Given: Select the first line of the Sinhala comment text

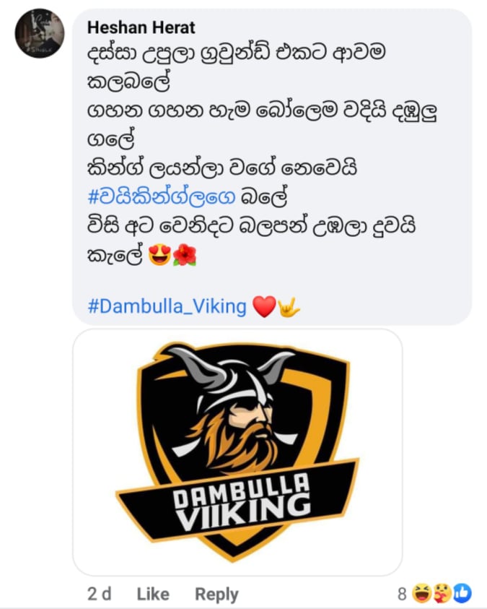Looking at the screenshot, I should coord(237,53).
